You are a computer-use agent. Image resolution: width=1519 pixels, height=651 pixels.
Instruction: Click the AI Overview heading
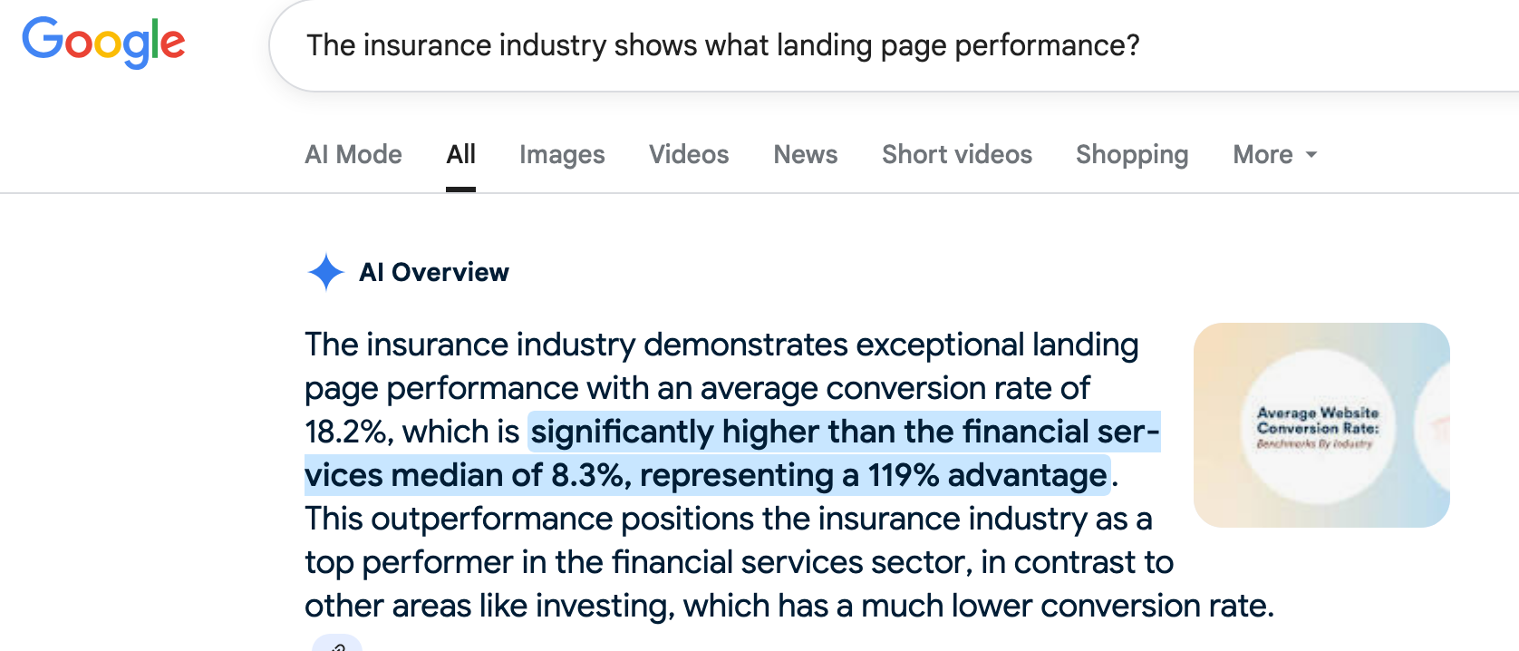(x=434, y=272)
